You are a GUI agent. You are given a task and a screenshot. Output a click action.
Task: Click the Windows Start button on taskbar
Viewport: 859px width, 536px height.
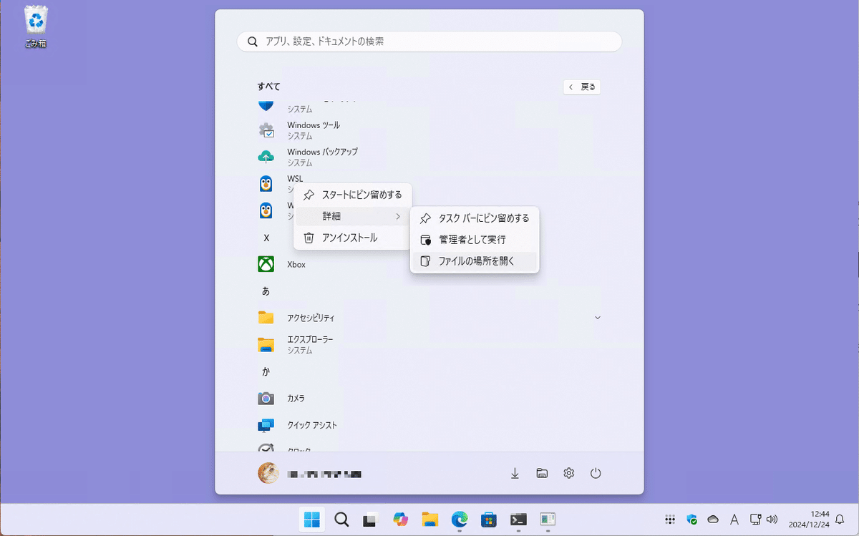click(311, 520)
